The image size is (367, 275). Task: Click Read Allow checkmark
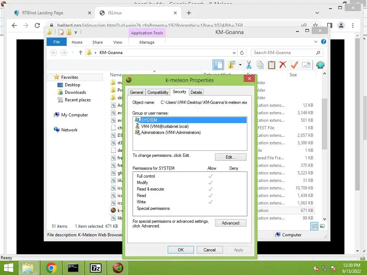(210, 195)
